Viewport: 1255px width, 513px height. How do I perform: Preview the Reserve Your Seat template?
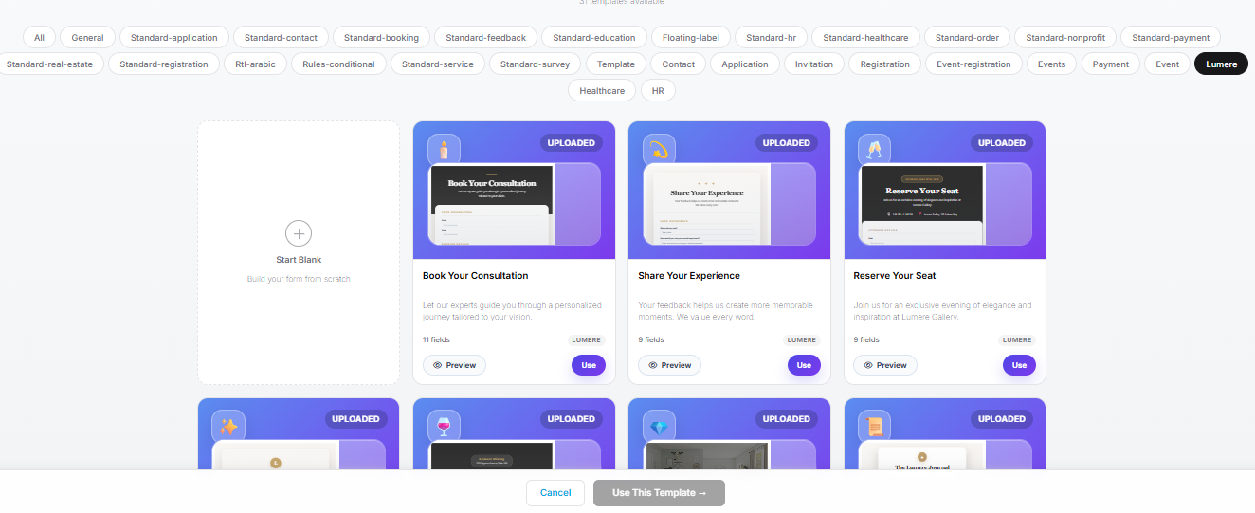(885, 365)
